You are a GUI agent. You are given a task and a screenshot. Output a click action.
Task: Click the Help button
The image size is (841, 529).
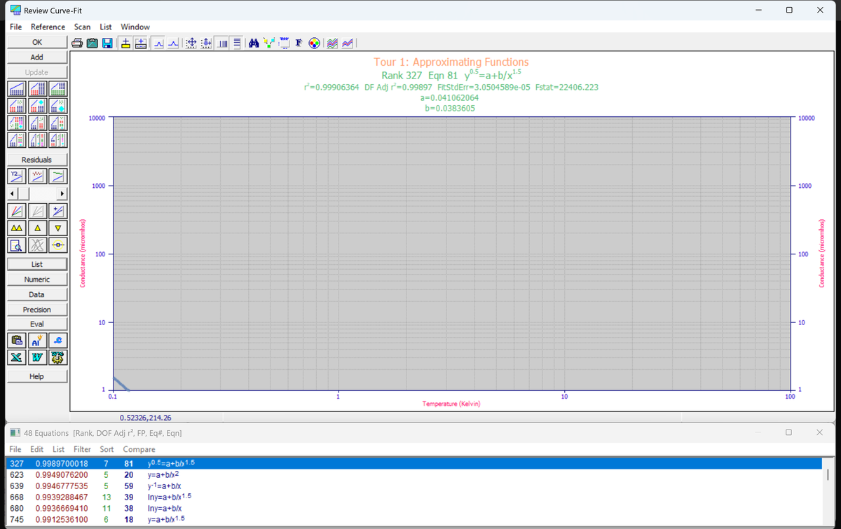[36, 376]
